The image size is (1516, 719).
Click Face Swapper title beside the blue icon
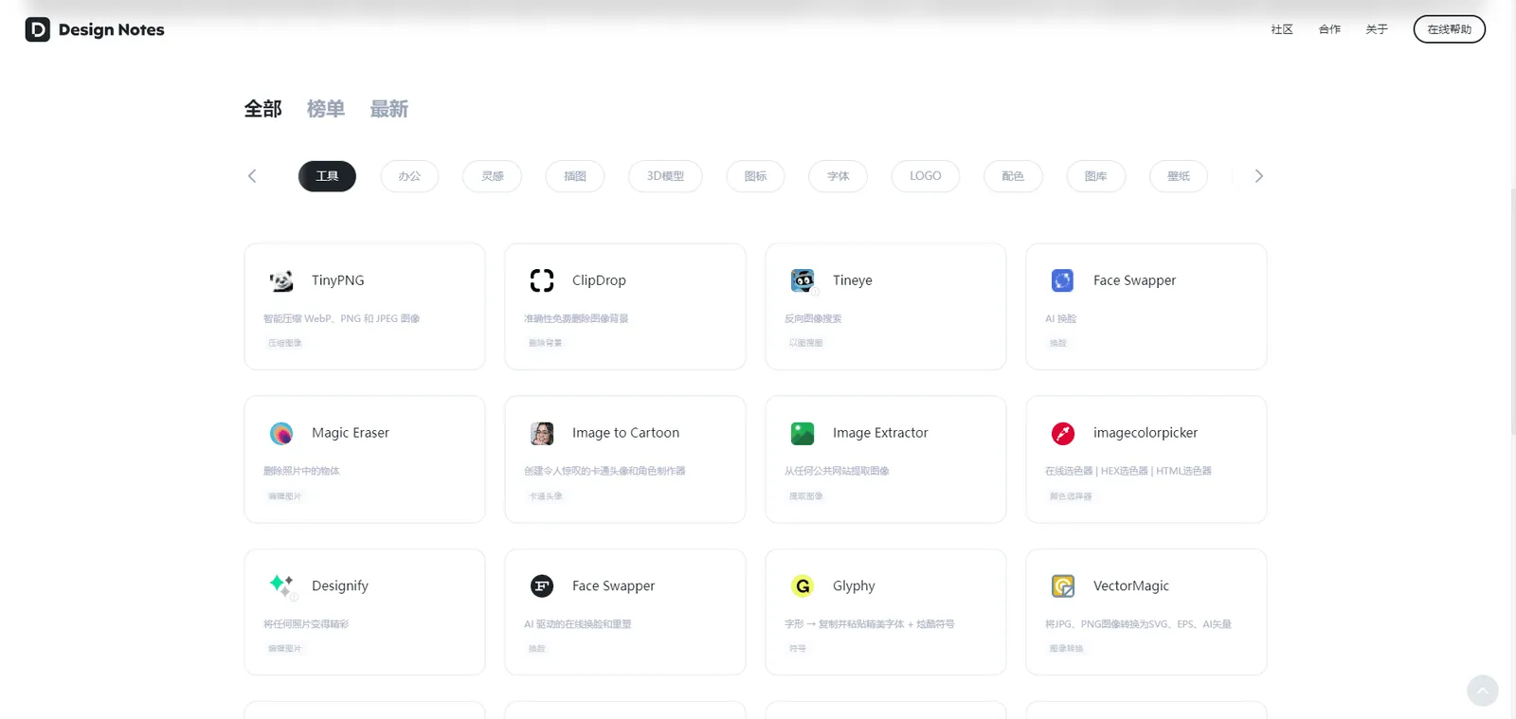[x=1134, y=280]
